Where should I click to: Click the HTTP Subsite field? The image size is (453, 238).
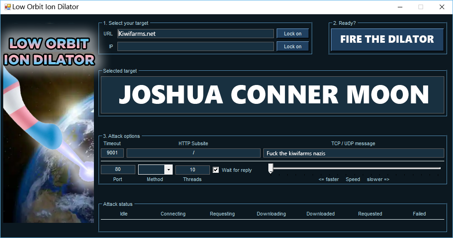(x=193, y=153)
